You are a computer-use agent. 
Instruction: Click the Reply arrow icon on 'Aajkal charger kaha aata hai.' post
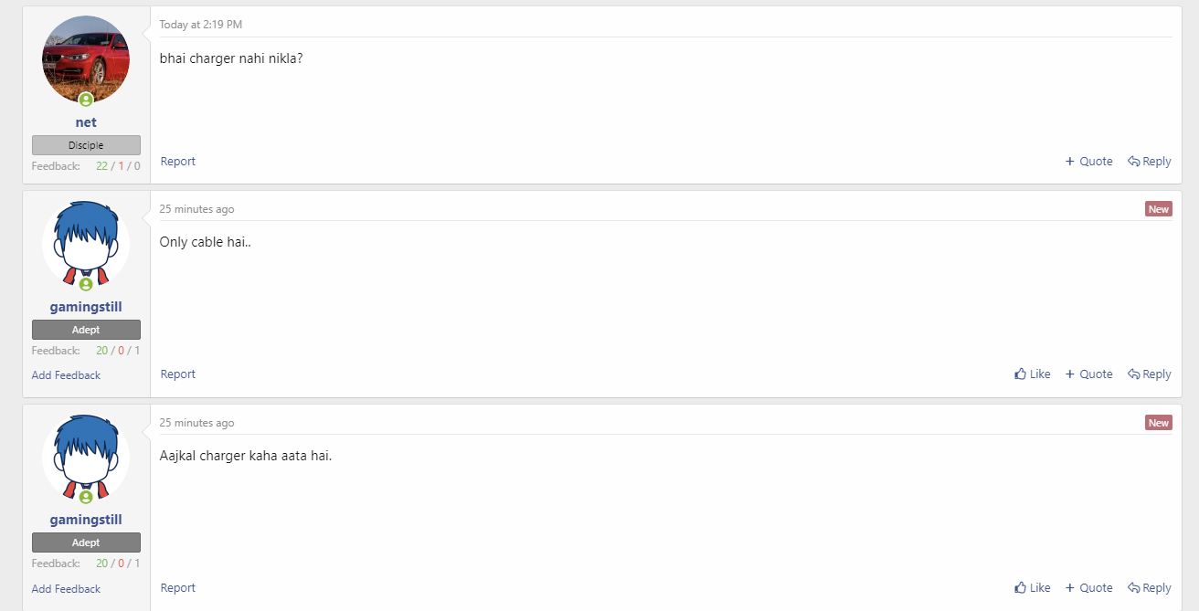1133,587
